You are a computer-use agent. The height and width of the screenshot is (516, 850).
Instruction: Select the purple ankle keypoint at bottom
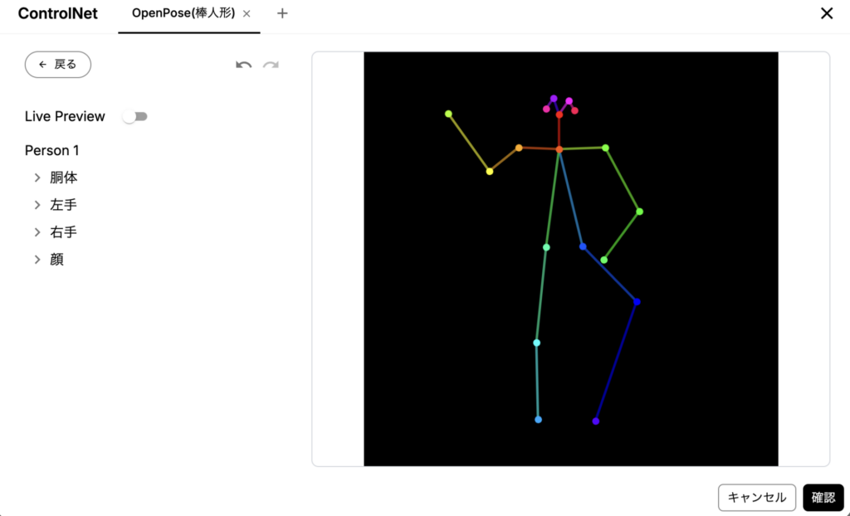[596, 421]
